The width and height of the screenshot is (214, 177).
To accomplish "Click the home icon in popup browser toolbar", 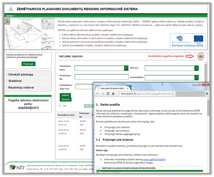I will (113, 94).
